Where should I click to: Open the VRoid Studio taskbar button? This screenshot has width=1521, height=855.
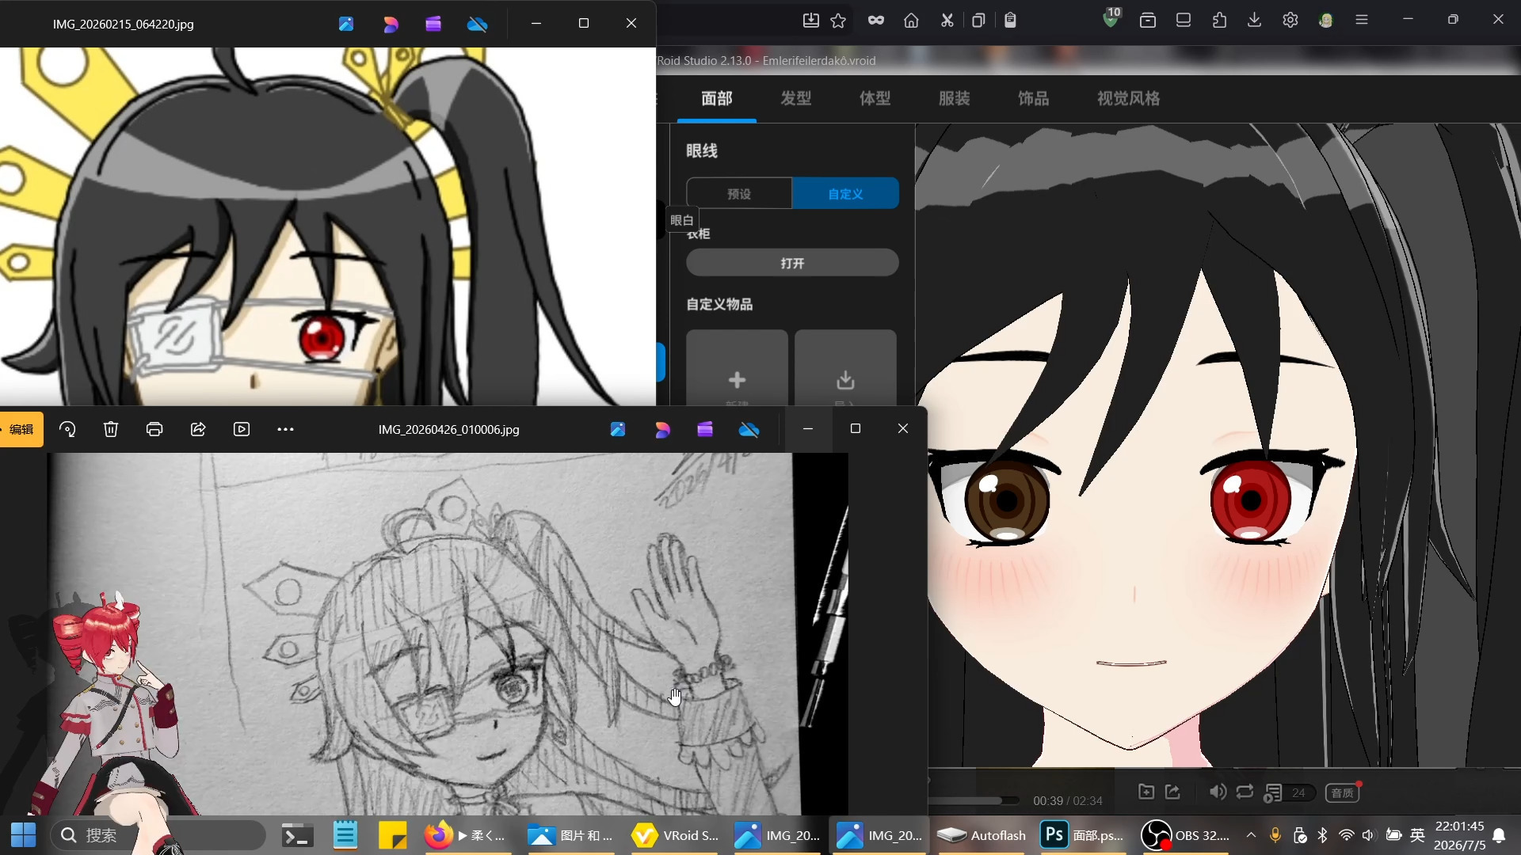point(675,835)
